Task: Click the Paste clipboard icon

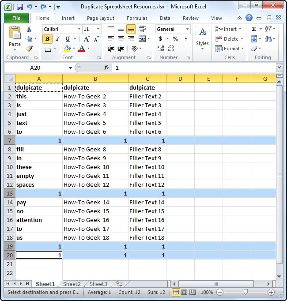Action: (x=15, y=33)
